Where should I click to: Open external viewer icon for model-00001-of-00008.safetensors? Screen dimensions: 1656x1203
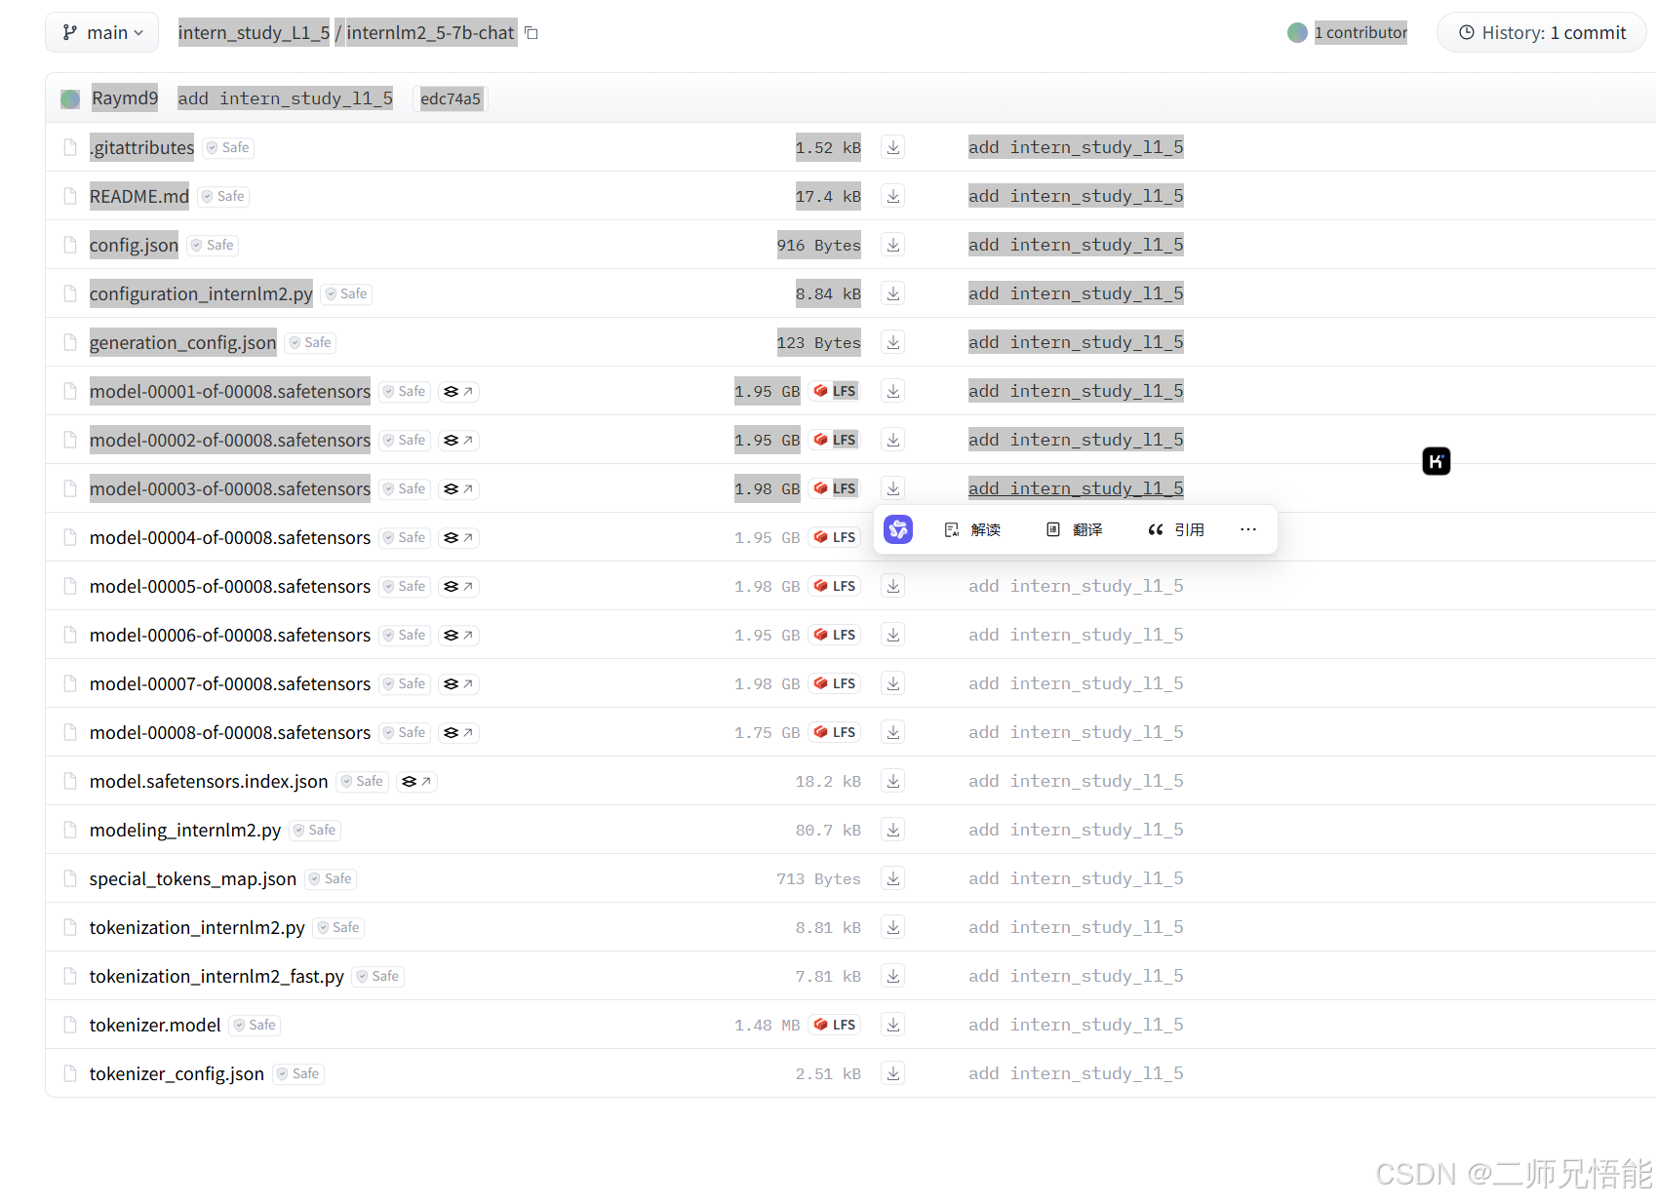[458, 391]
